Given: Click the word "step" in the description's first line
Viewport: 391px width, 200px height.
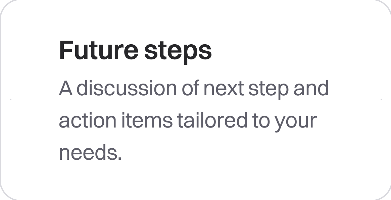Looking at the screenshot, I should pos(268,90).
